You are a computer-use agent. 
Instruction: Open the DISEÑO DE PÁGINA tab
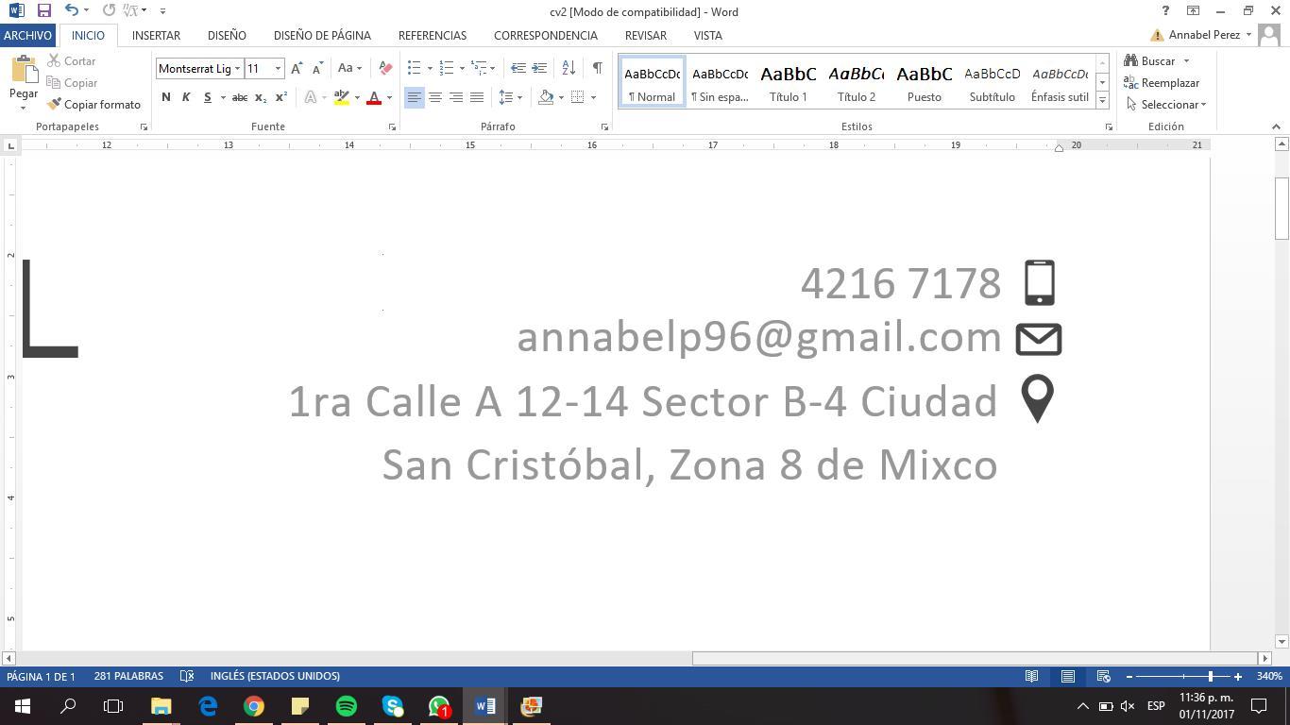[x=322, y=35]
